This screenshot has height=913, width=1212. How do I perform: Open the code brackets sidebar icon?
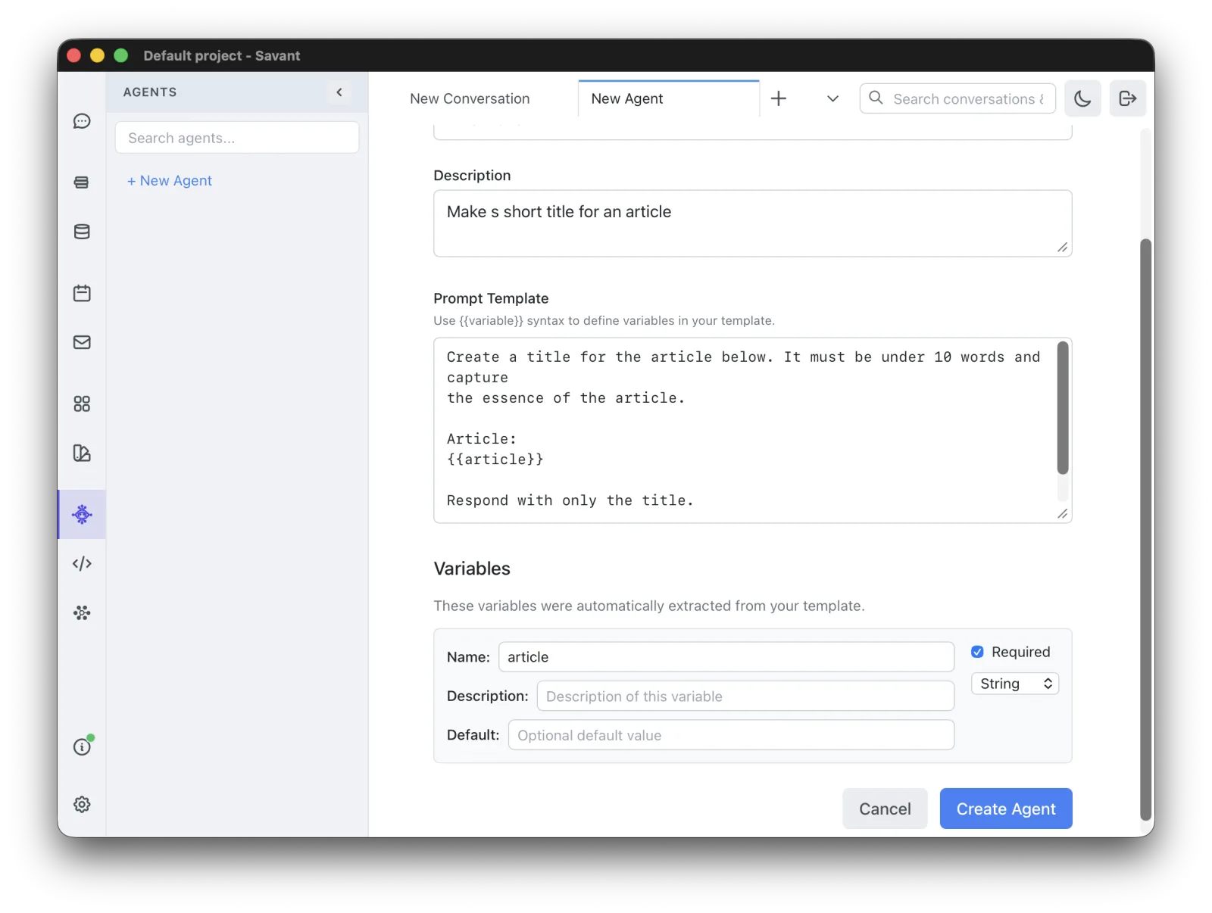(x=82, y=563)
